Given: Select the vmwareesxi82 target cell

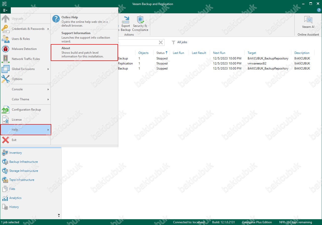Looking at the screenshot, I should pos(257,63).
